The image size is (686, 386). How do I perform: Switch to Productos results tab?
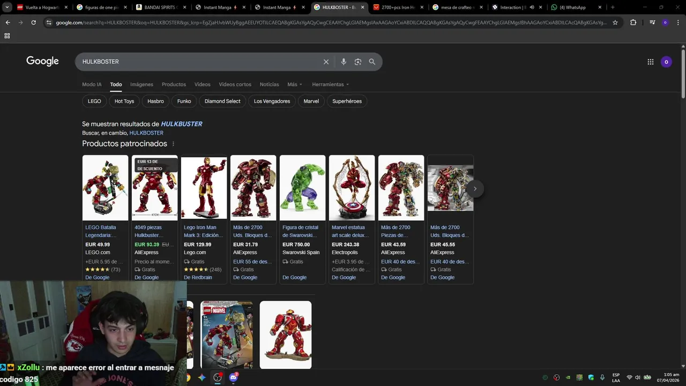pyautogui.click(x=174, y=84)
